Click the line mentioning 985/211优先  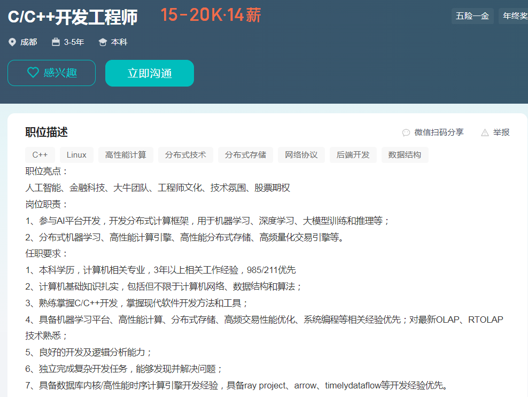click(161, 270)
